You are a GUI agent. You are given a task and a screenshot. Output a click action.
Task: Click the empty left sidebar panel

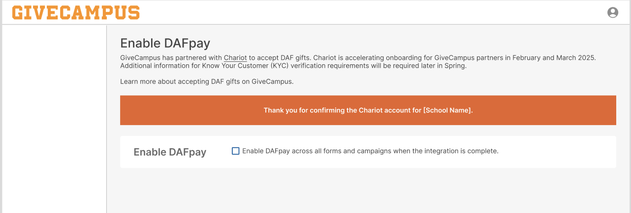(55, 119)
